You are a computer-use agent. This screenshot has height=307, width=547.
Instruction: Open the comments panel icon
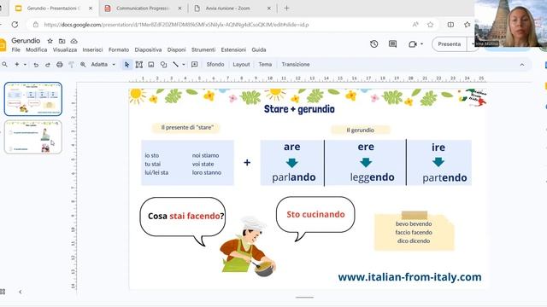tap(392, 43)
